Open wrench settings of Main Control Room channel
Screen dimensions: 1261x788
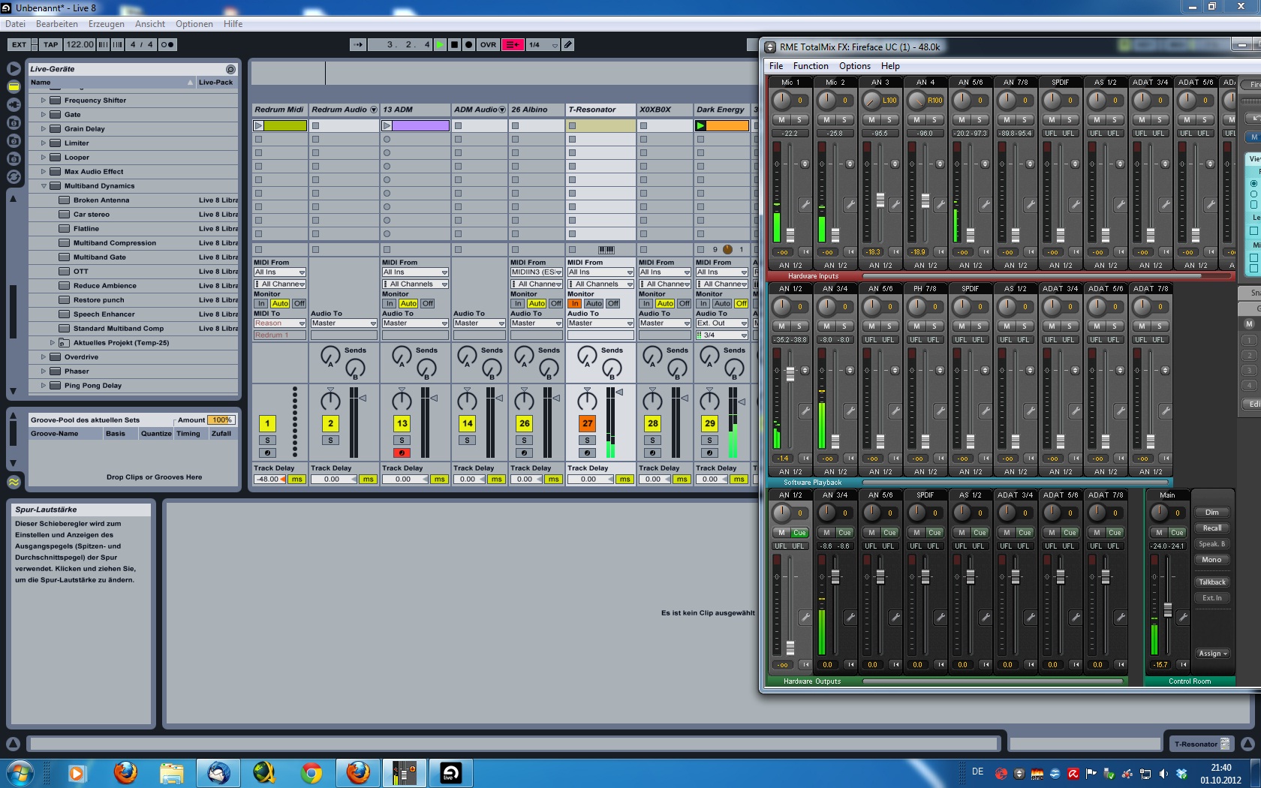(1183, 617)
